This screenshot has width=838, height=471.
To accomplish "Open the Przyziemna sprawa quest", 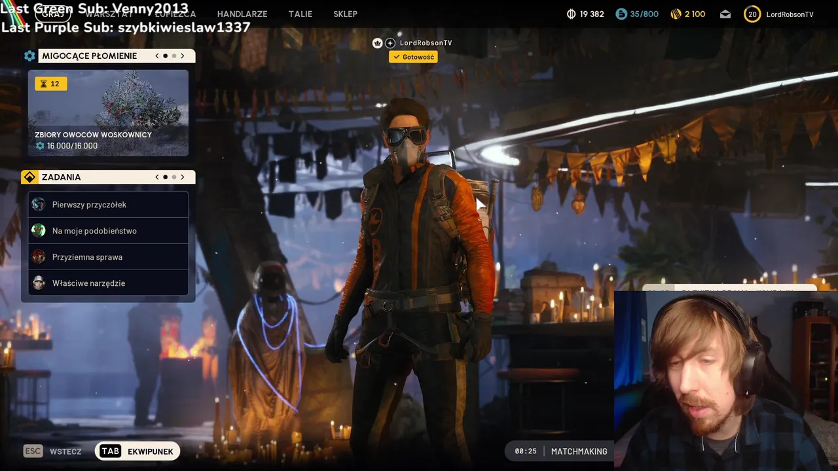I will pyautogui.click(x=108, y=257).
